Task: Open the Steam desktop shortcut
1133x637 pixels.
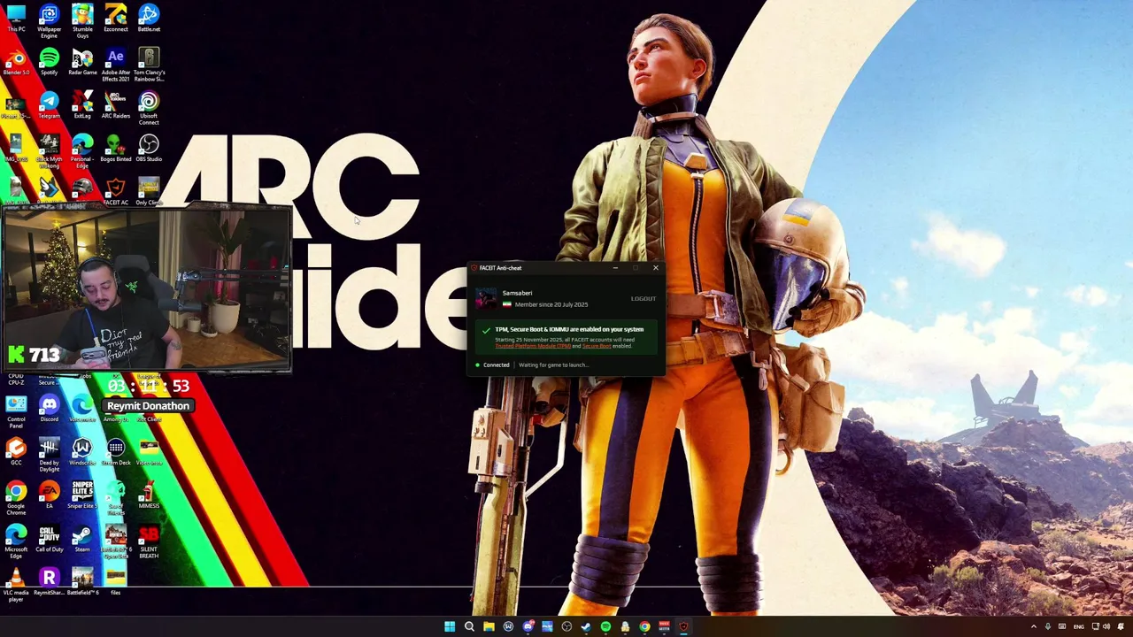Action: [82, 539]
